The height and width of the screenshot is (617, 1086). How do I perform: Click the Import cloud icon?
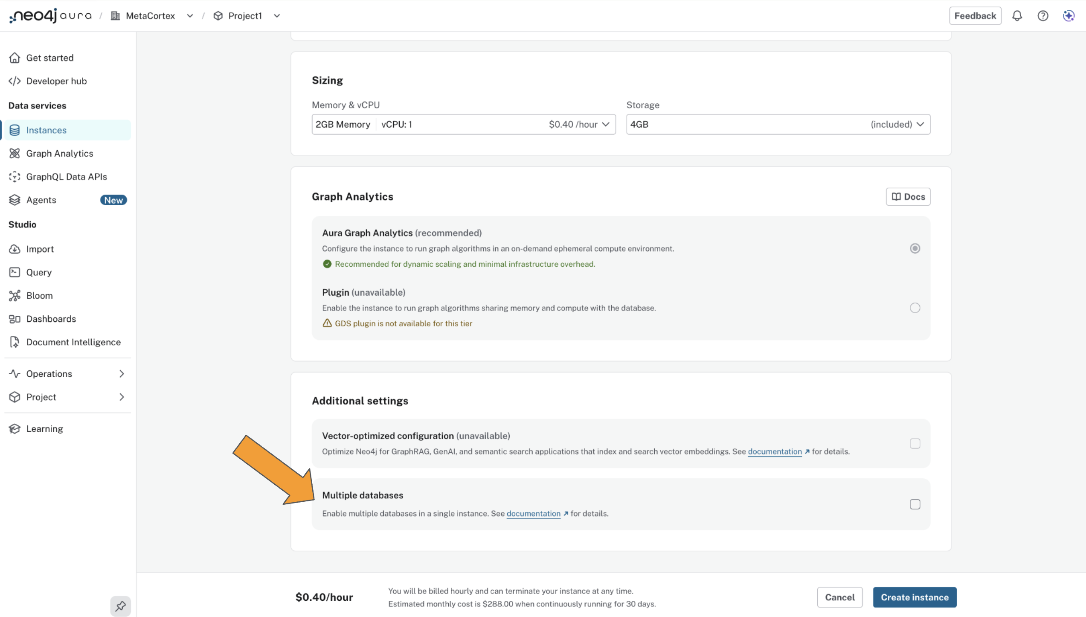(15, 249)
